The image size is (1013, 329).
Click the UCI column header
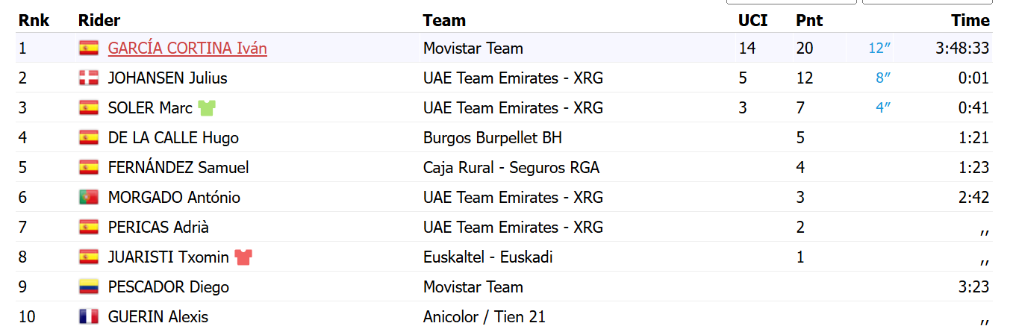753,21
